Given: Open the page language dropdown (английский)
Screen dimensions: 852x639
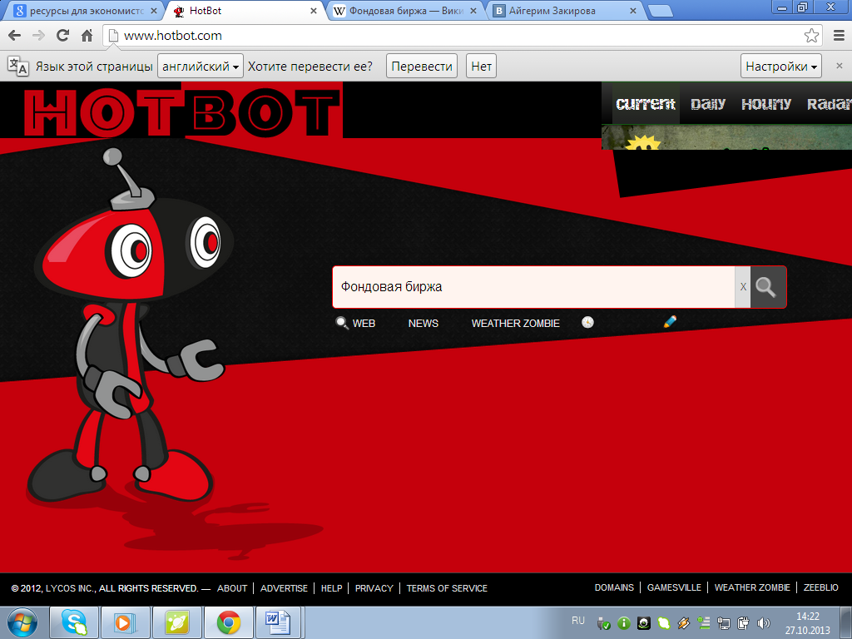Looking at the screenshot, I should click(201, 67).
